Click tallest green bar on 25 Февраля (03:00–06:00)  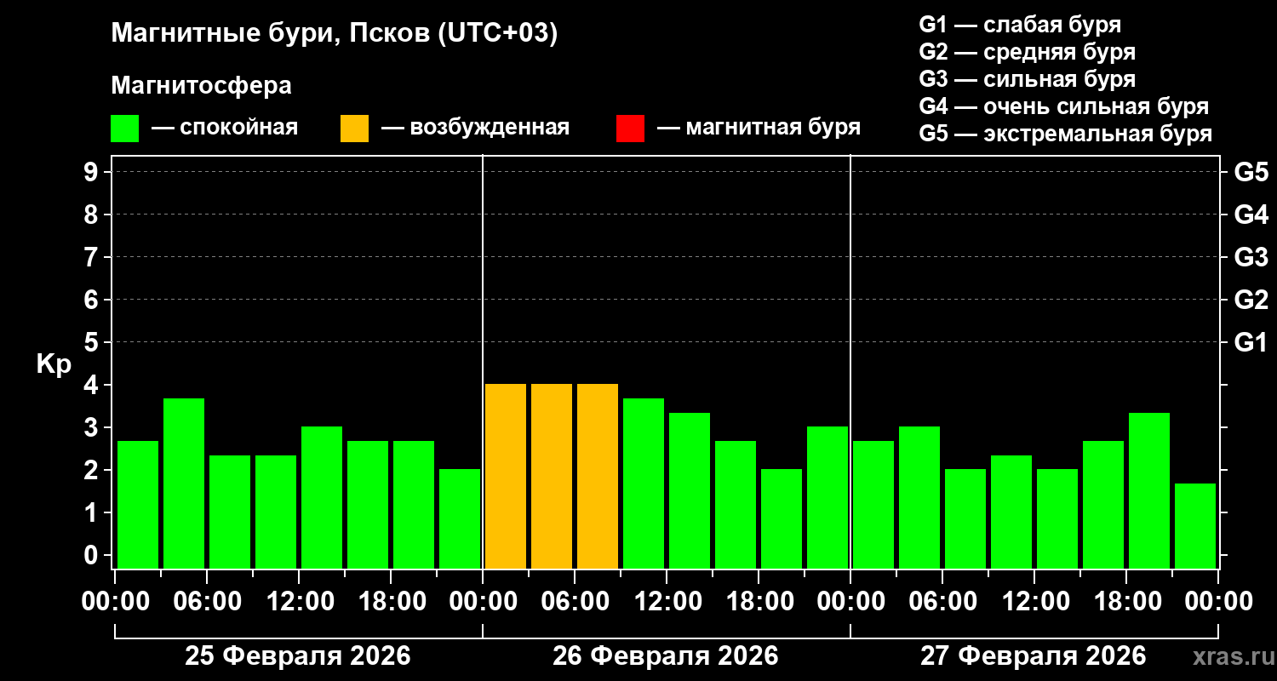pyautogui.click(x=184, y=484)
